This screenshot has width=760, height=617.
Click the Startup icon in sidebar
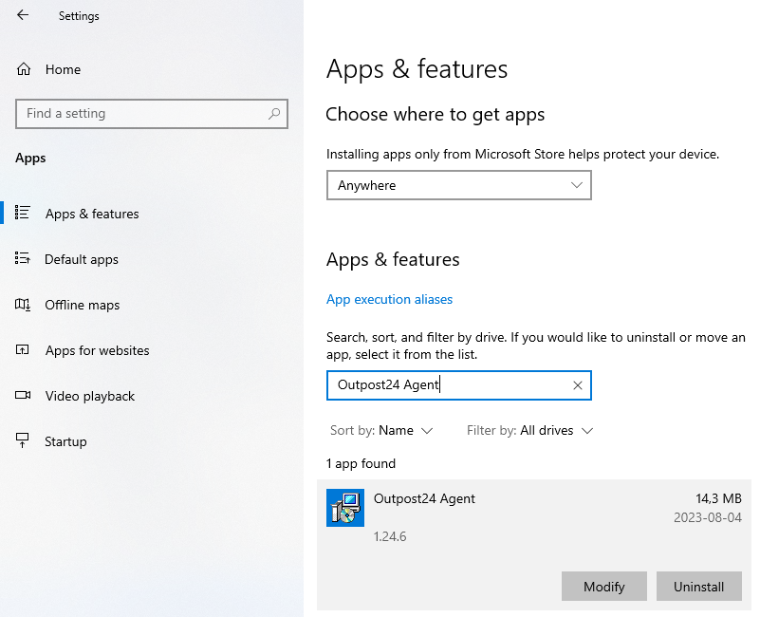(24, 441)
